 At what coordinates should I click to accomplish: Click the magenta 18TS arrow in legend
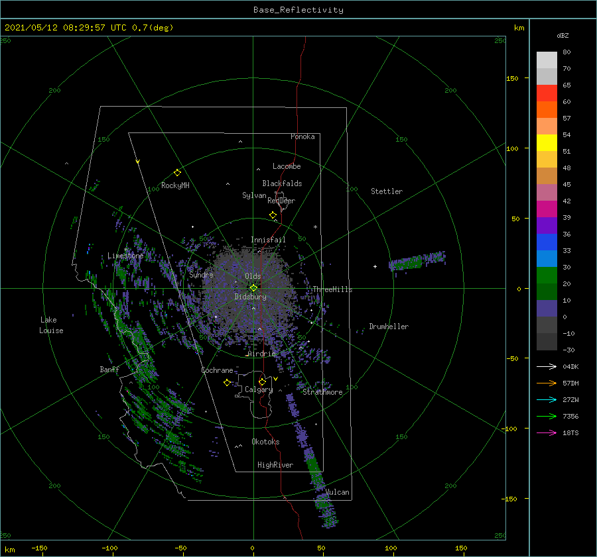click(x=547, y=432)
